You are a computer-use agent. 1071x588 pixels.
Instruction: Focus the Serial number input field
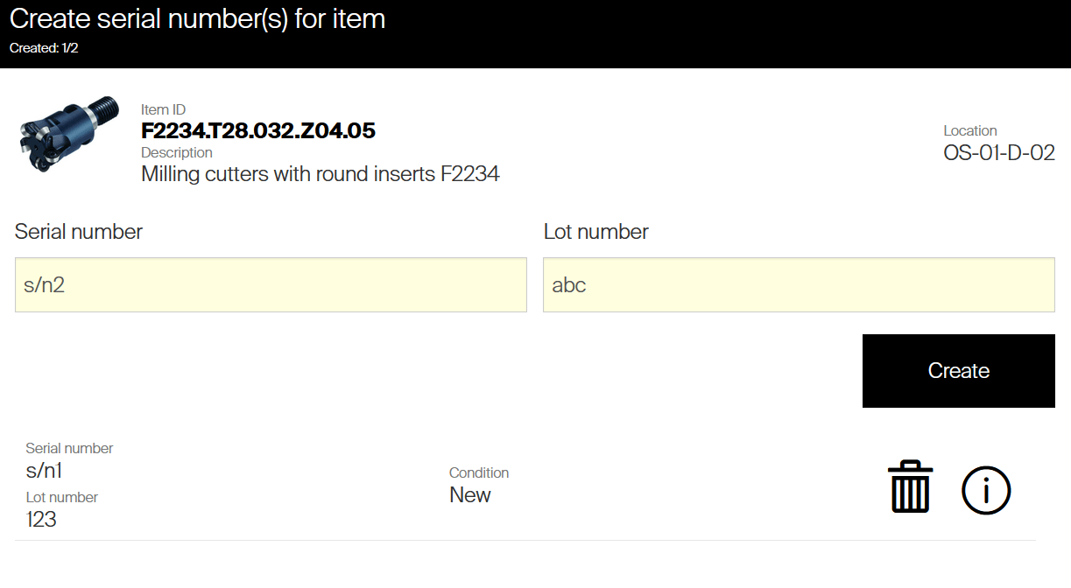(x=271, y=285)
